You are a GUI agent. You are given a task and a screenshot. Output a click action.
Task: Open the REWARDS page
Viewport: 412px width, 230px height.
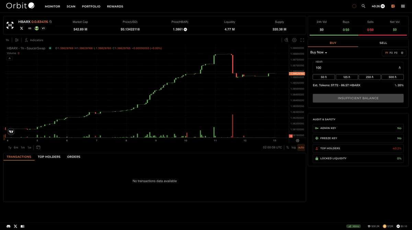115,7
